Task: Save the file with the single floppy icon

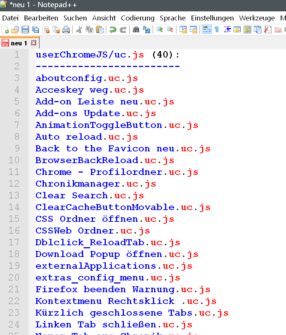Action: [25, 30]
